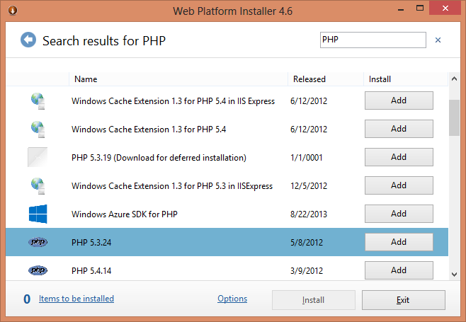
Task: Add Windows Azure SDK for PHP
Action: point(399,214)
